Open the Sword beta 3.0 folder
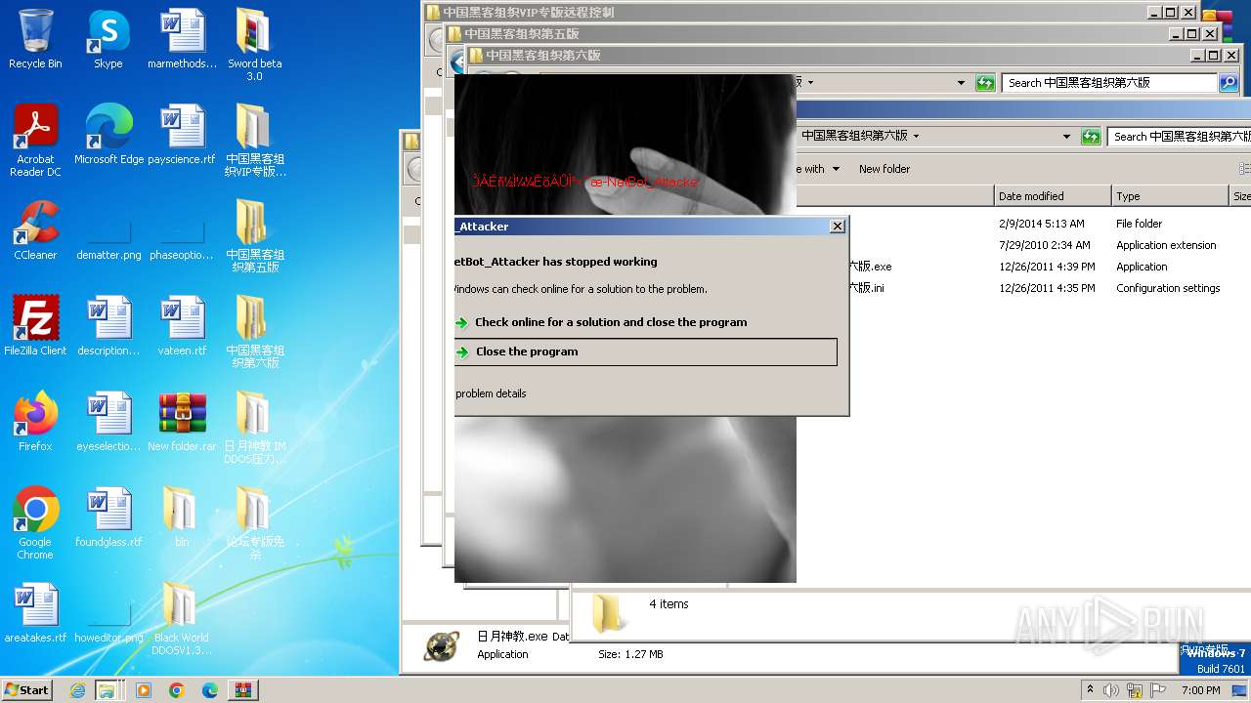Image resolution: width=1251 pixels, height=703 pixels. pyautogui.click(x=254, y=45)
